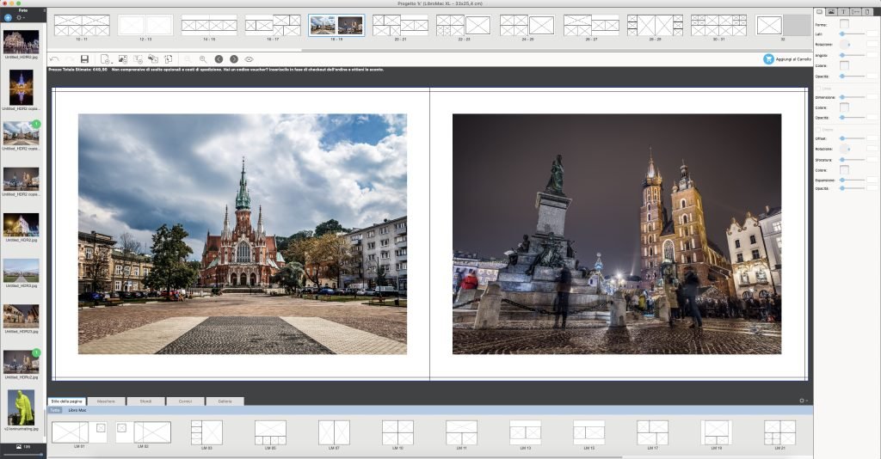Insert an image box via toolbar icon

pyautogui.click(x=122, y=59)
